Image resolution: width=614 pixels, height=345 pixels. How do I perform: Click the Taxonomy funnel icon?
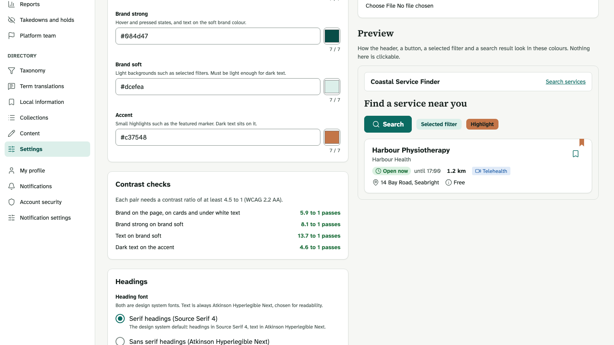pos(12,71)
